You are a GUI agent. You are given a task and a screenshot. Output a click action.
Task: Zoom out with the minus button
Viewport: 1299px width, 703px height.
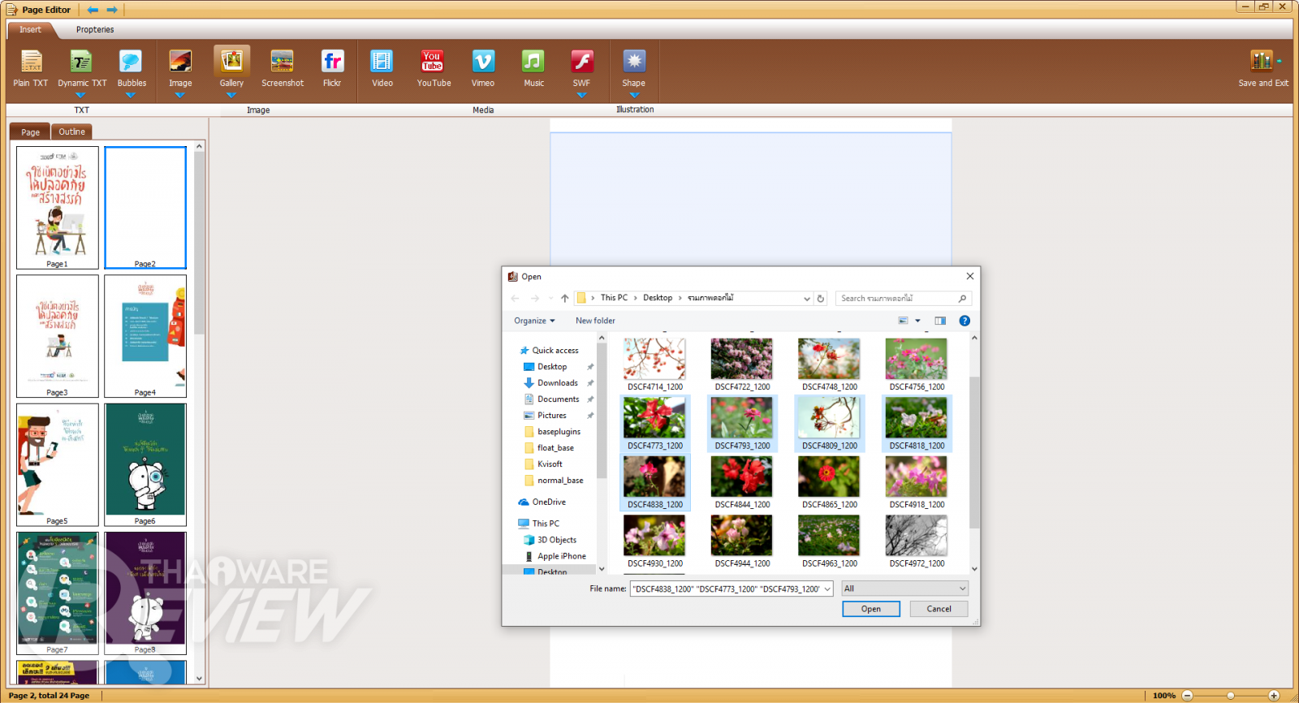coord(1187,696)
